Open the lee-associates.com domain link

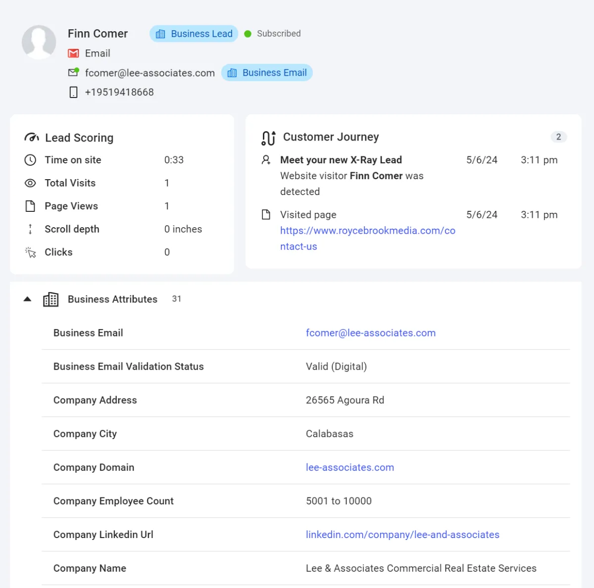tap(350, 467)
